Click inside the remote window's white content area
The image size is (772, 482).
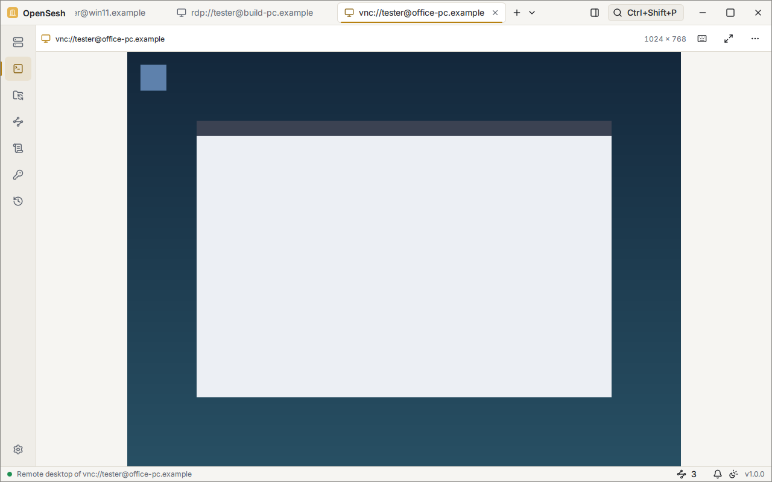coord(404,266)
